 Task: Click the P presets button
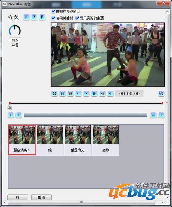pos(42,17)
